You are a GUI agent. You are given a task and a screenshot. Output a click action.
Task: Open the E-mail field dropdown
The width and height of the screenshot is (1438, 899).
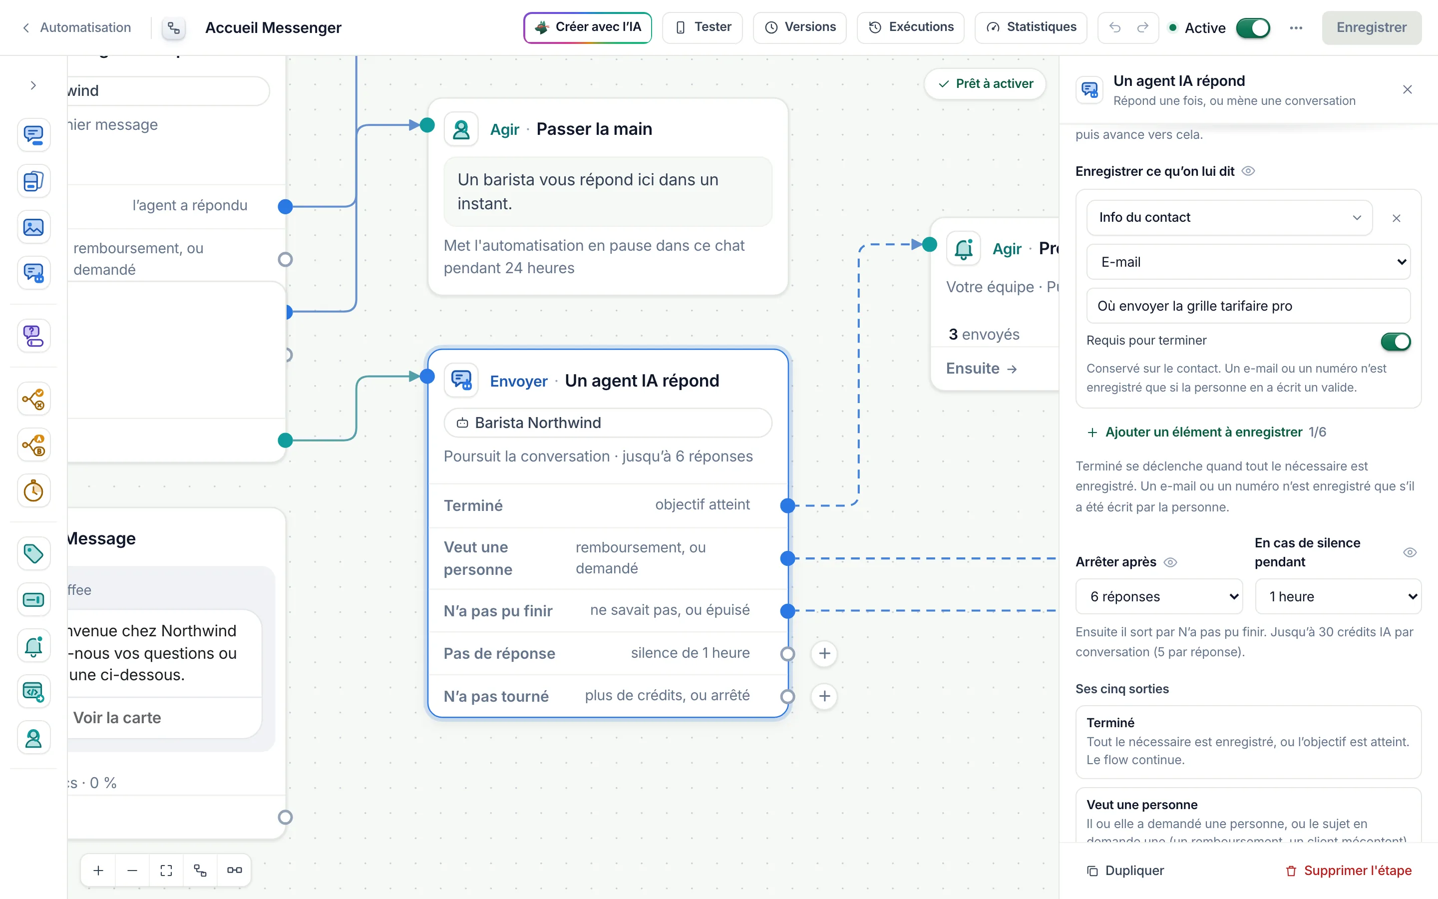click(1248, 262)
